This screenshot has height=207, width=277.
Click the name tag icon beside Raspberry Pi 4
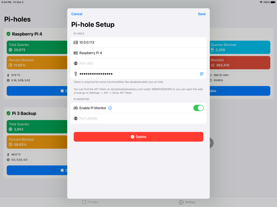click(76, 53)
